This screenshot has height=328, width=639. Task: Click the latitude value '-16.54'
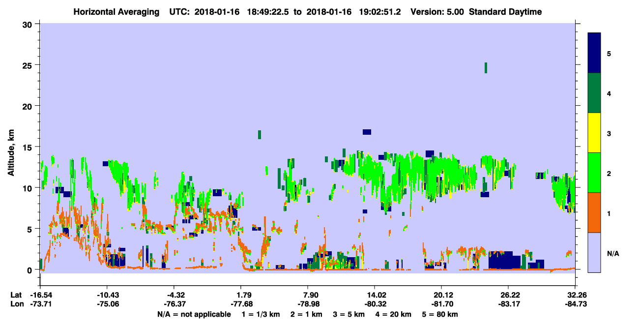click(x=40, y=295)
